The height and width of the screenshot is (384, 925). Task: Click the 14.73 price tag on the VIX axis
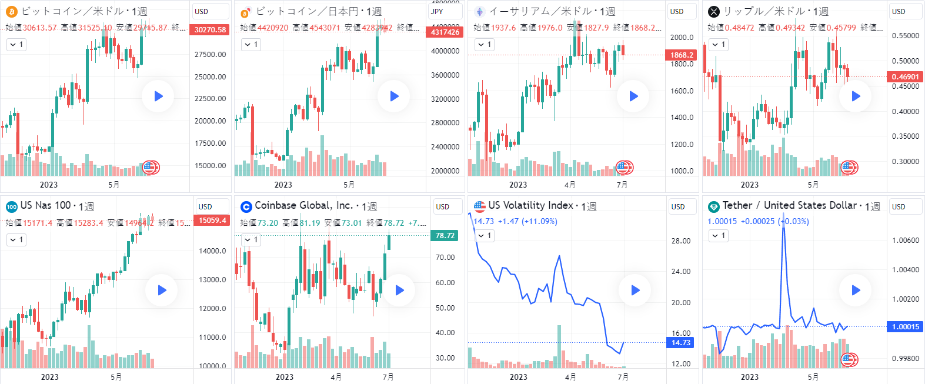coord(680,342)
